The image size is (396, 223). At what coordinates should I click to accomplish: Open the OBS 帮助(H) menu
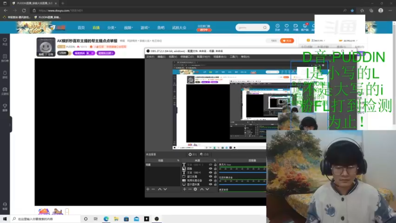pyautogui.click(x=245, y=56)
